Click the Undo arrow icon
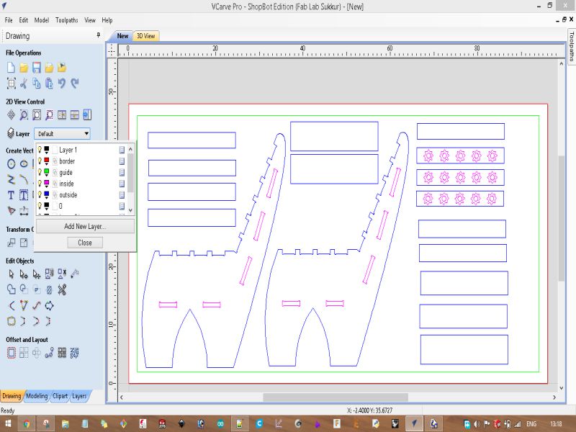This screenshot has height=432, width=576. click(x=62, y=84)
